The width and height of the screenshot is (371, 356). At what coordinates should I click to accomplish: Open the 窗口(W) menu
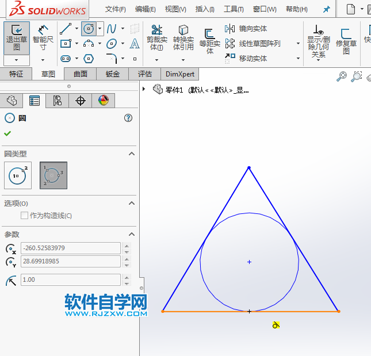point(265,9)
